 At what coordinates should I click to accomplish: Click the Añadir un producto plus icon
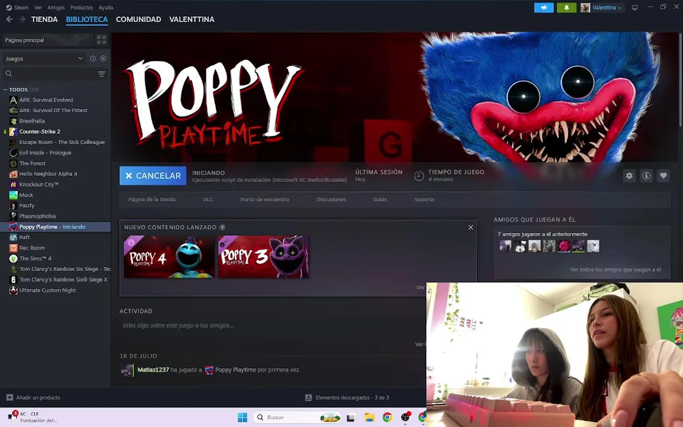[9, 397]
